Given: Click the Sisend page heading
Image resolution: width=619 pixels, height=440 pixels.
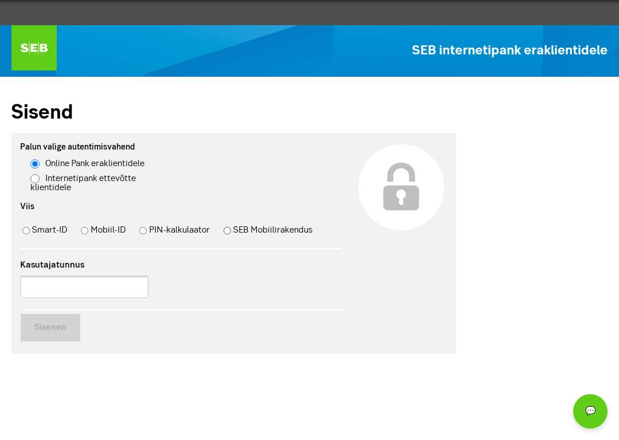Looking at the screenshot, I should tap(42, 112).
